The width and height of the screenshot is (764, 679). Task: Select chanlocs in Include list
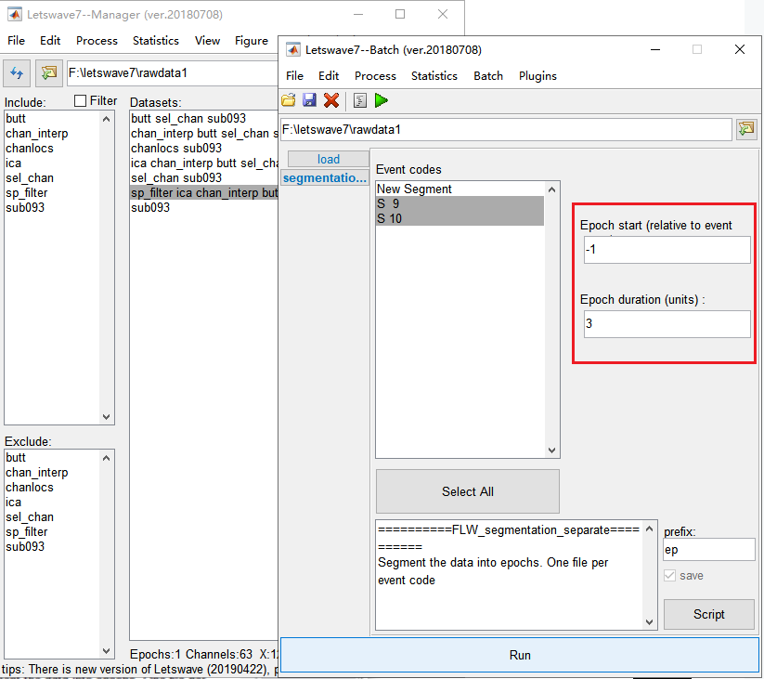(52, 149)
